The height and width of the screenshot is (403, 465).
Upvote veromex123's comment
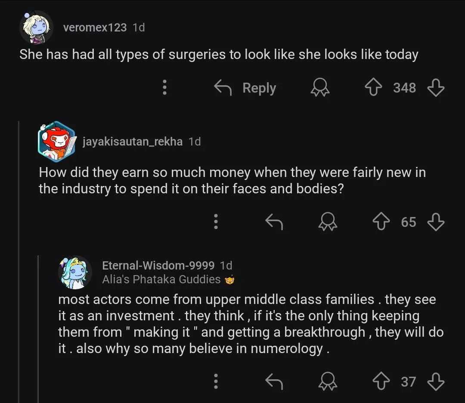coord(374,88)
